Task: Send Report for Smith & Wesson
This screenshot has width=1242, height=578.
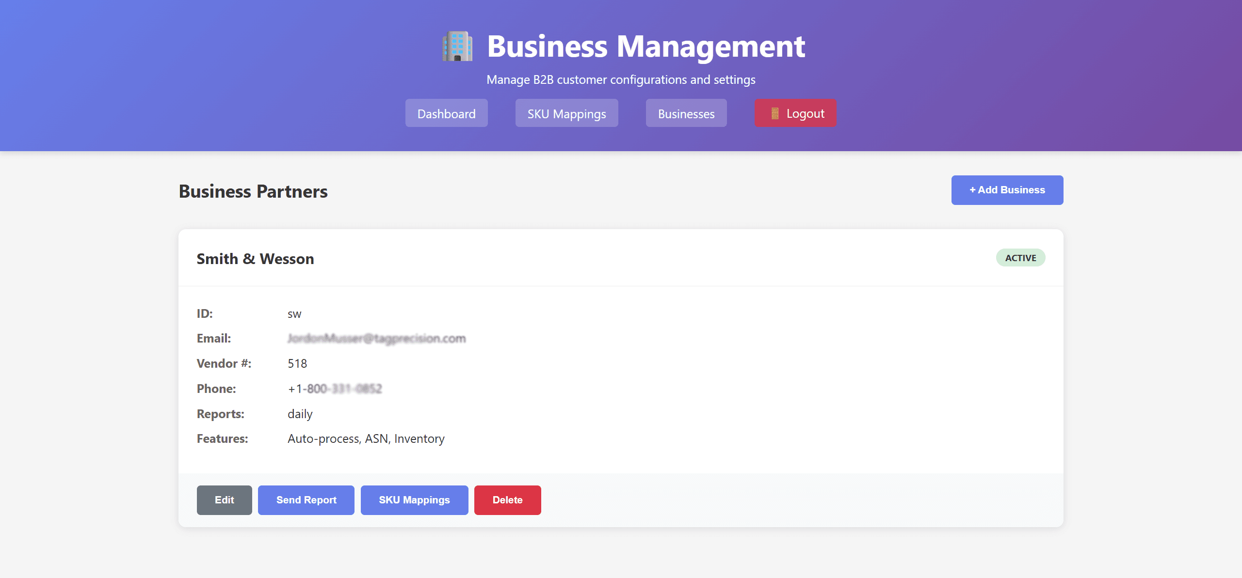Action: (306, 500)
